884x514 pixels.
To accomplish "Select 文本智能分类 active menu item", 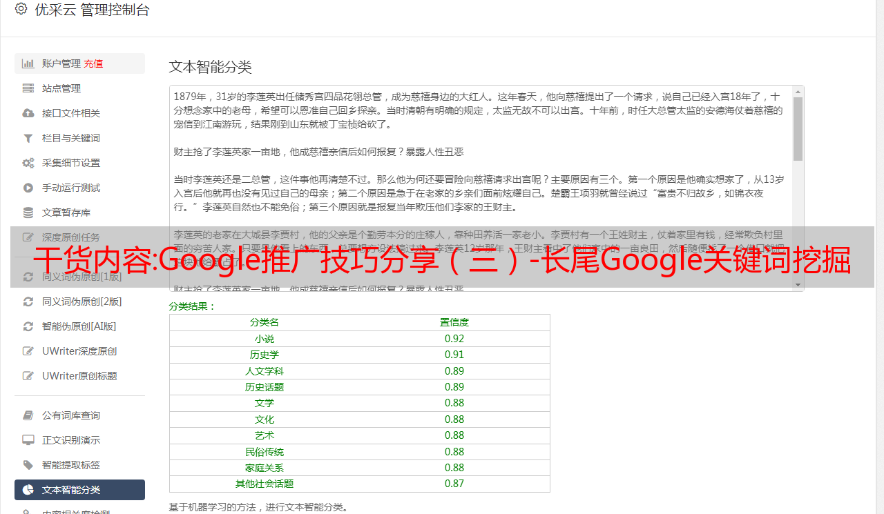I will [79, 490].
